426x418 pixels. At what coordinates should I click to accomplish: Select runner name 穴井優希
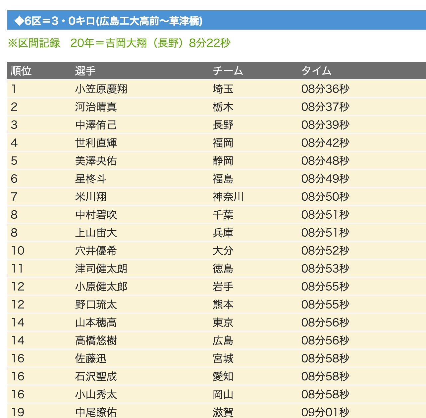96,251
